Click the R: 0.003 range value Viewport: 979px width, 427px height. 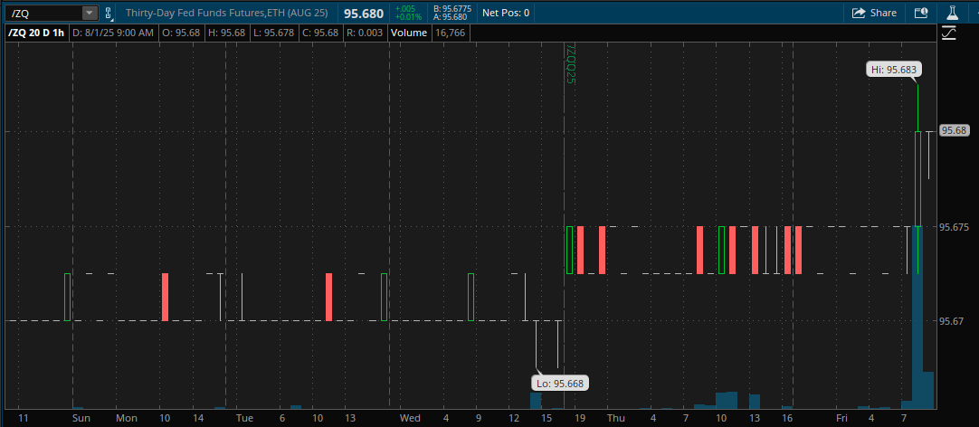pos(364,33)
